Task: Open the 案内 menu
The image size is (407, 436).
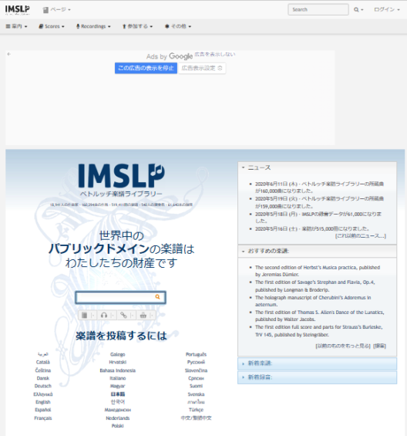Action: [x=17, y=26]
